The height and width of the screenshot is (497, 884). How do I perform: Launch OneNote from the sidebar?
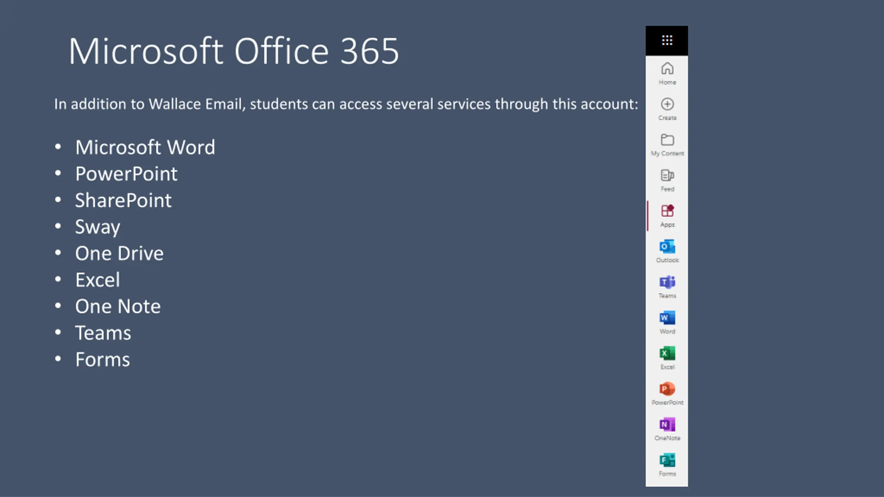(667, 429)
